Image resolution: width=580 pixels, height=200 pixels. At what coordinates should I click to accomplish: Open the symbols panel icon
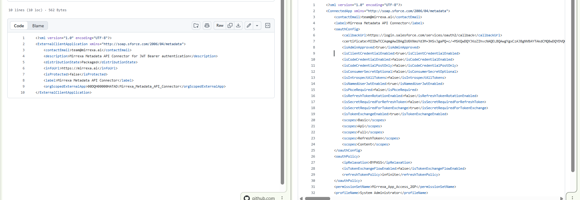click(x=268, y=25)
